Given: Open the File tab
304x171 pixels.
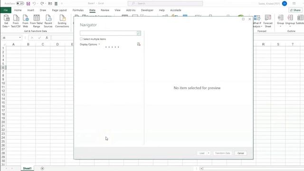Looking at the screenshot, I should coord(6,10).
